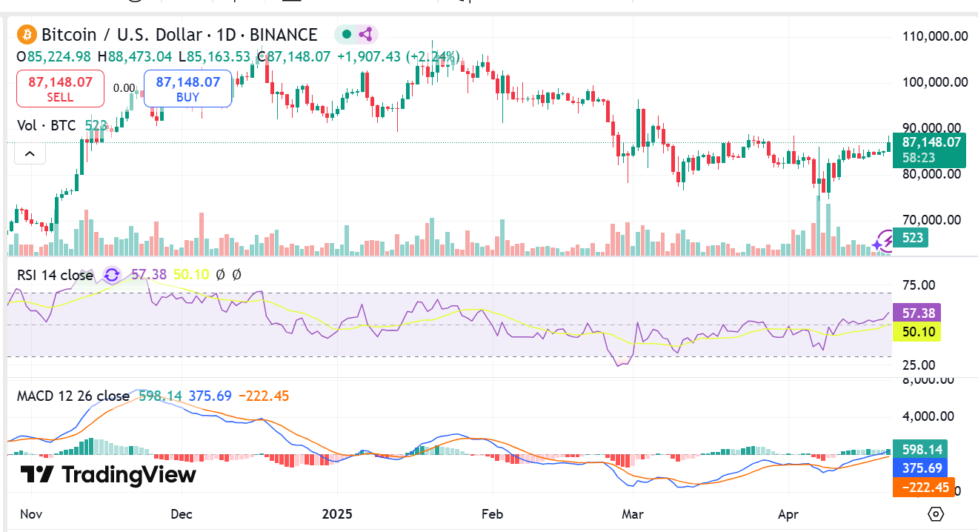Click the Apr label on time axis
The image size is (978, 532).
coord(787,513)
